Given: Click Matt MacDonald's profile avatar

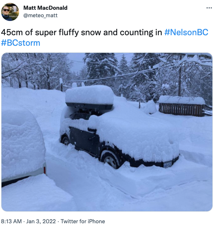Looking at the screenshot, I should coord(10,12).
